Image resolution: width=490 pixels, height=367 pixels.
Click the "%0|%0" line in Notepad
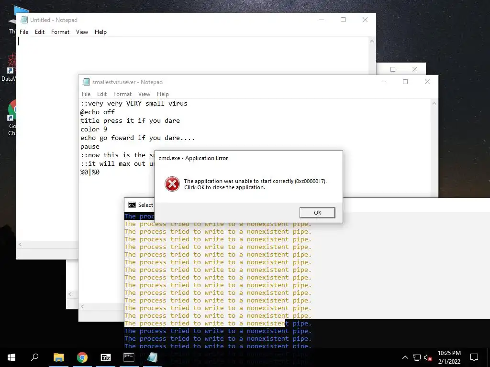click(90, 172)
